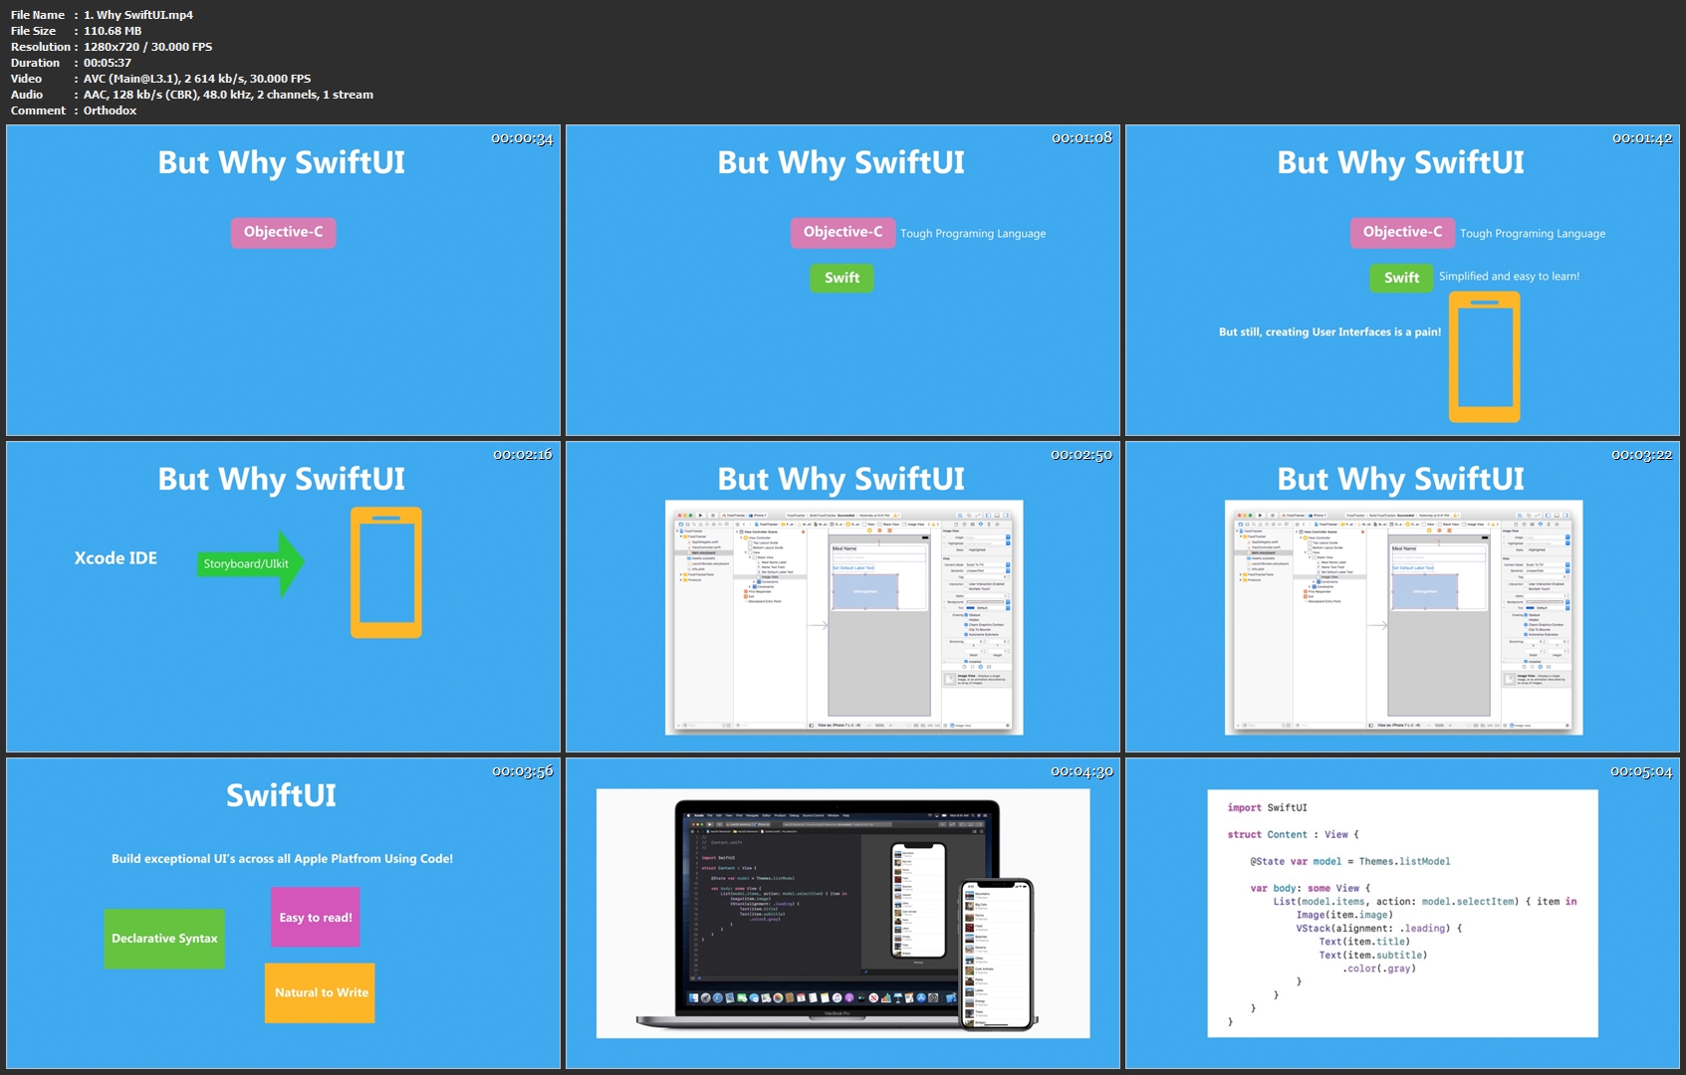Viewport: 1686px width, 1075px height.
Task: Click the 'struct Content : View {' code line
Action: (x=1293, y=835)
